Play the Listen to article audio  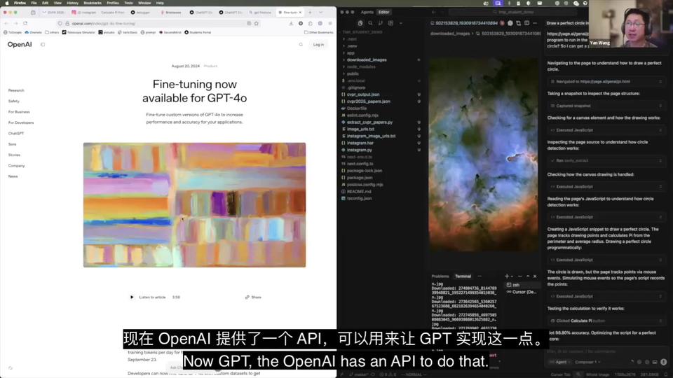coord(132,297)
